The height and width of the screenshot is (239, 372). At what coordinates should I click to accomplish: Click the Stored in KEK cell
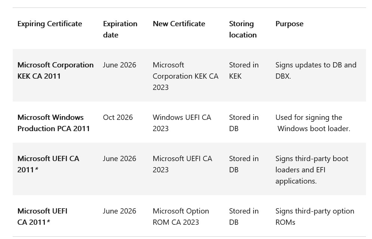[x=244, y=70]
